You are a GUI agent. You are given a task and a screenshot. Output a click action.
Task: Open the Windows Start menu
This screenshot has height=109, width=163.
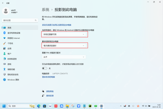tap(4, 106)
